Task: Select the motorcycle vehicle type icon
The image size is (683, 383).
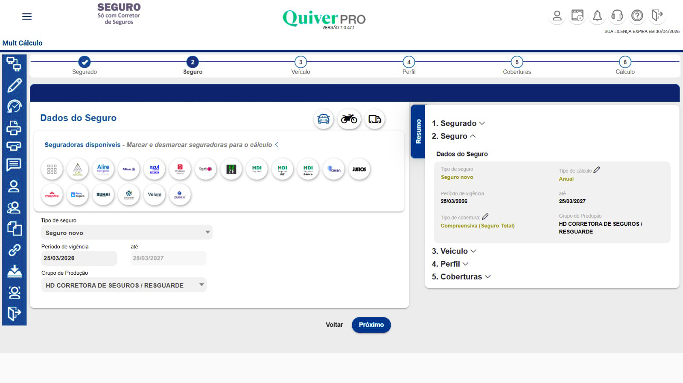Action: pos(349,119)
